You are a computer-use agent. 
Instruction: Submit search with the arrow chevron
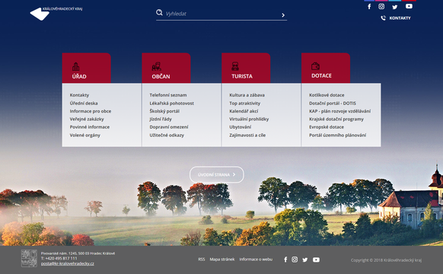[x=283, y=15]
